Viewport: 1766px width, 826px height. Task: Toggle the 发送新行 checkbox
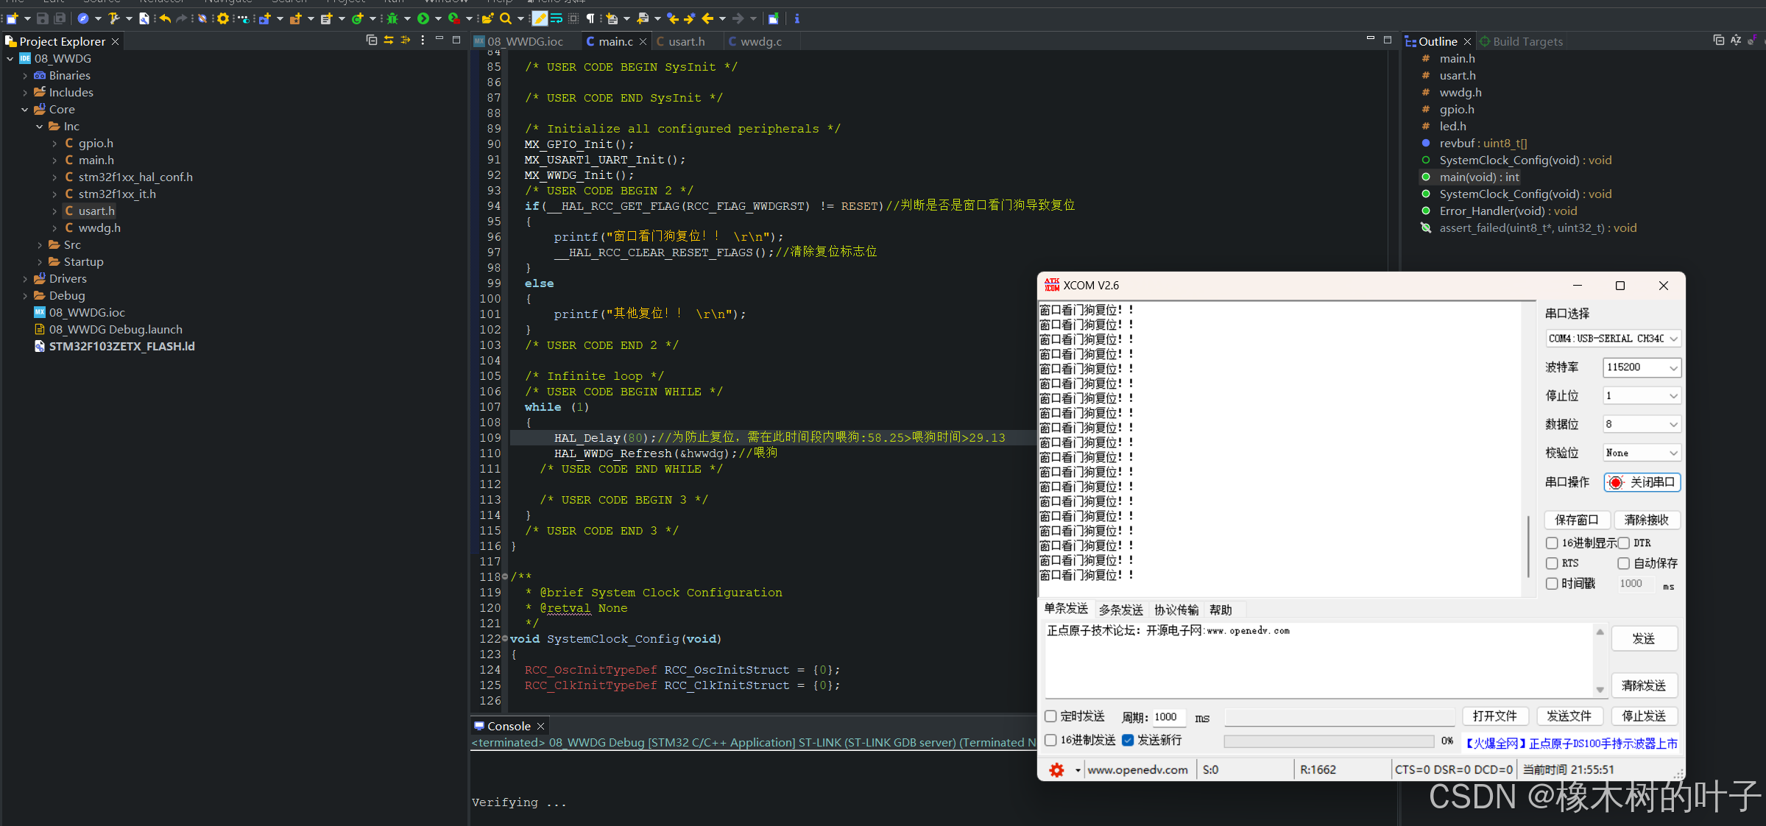point(1128,740)
